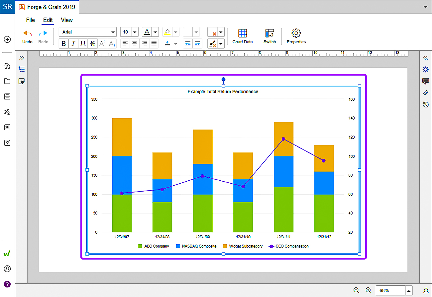Viewport: 432px width, 297px height.
Task: Open the File menu
Action: click(30, 20)
